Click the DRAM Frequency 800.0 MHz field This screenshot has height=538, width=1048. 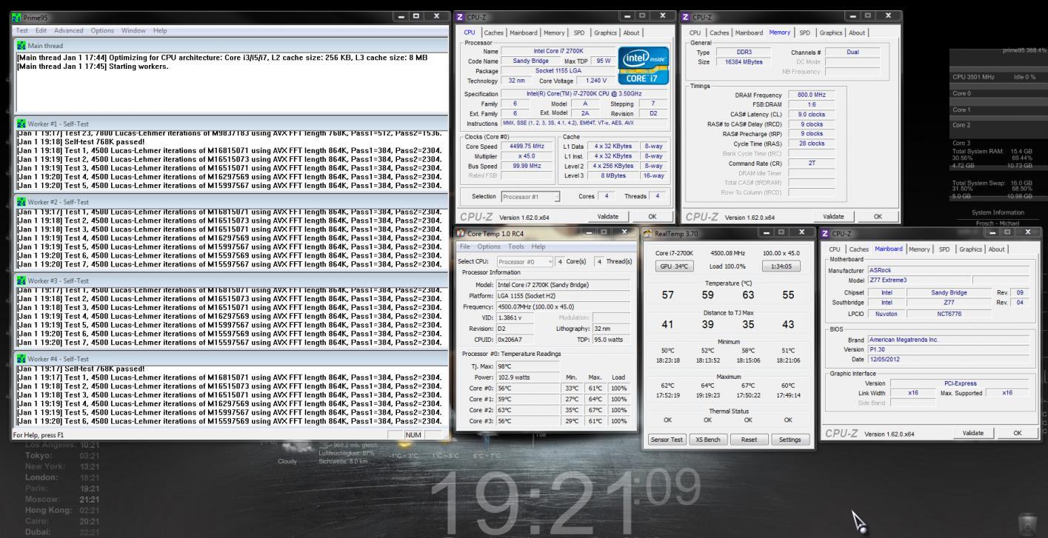tap(811, 95)
